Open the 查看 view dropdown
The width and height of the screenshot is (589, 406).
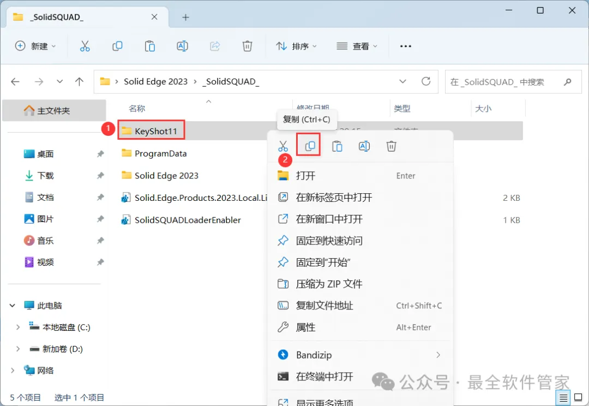point(357,46)
